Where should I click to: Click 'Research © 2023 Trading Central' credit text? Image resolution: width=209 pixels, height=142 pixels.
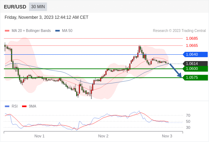[179, 31]
